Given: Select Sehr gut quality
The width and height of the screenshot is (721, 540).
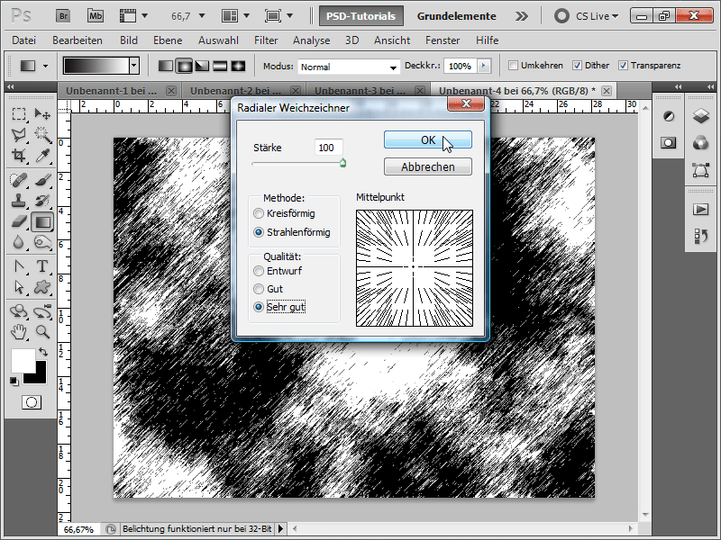Looking at the screenshot, I should click(x=259, y=307).
